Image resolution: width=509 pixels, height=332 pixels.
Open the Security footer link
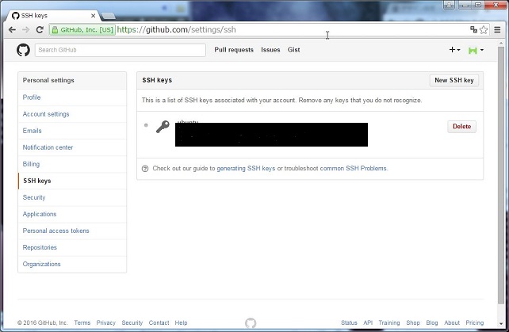132,323
